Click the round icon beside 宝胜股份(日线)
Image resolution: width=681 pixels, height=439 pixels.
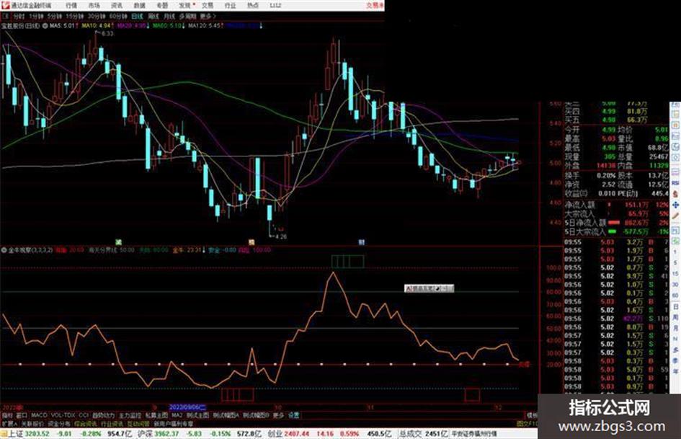pyautogui.click(x=45, y=26)
